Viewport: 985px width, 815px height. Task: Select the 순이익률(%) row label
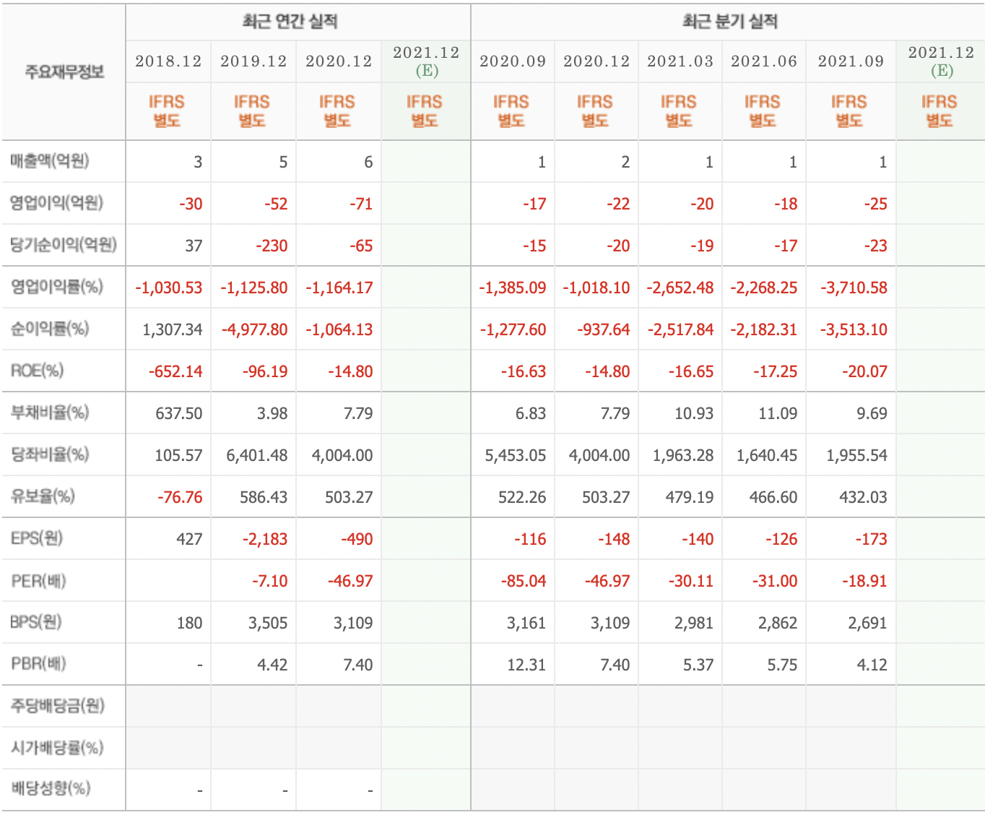pos(50,329)
